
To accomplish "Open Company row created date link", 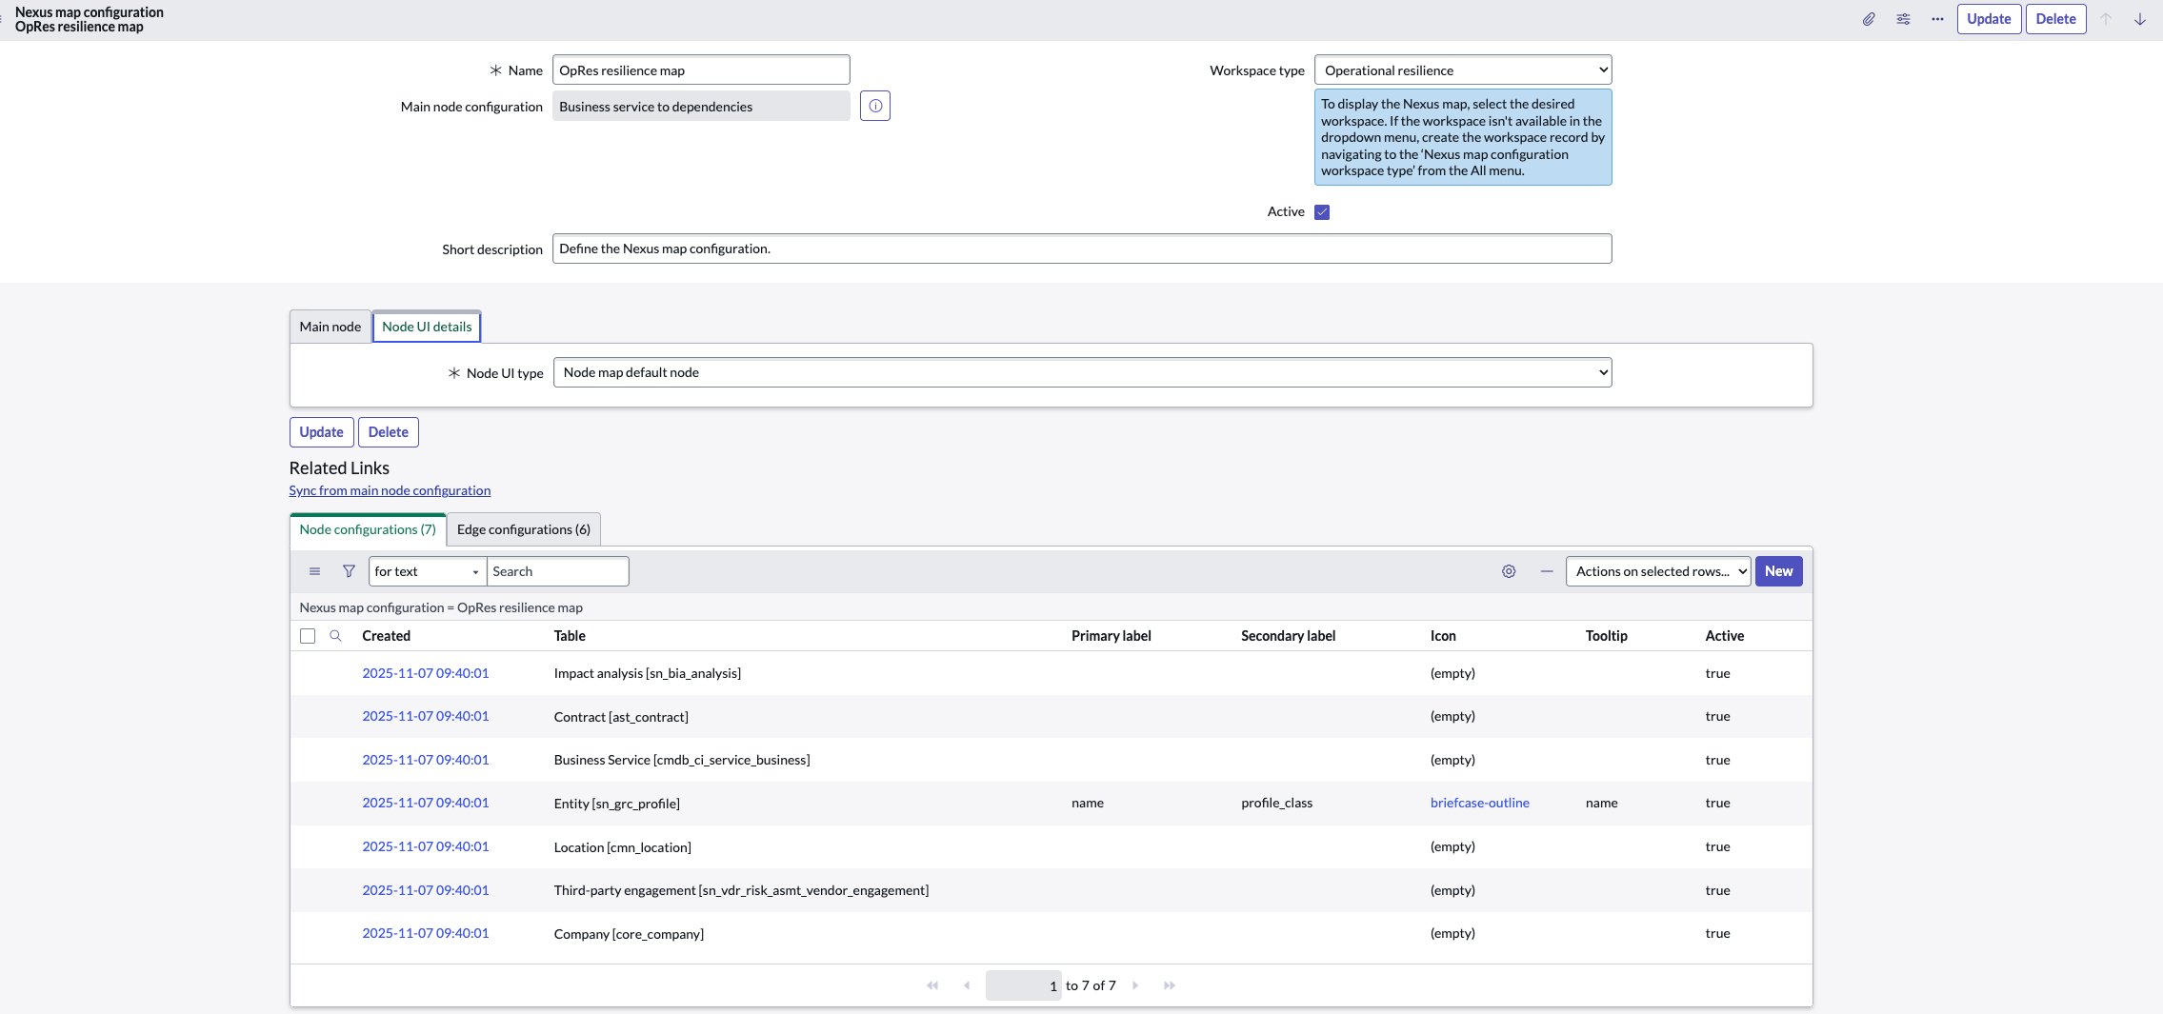I will pos(426,933).
